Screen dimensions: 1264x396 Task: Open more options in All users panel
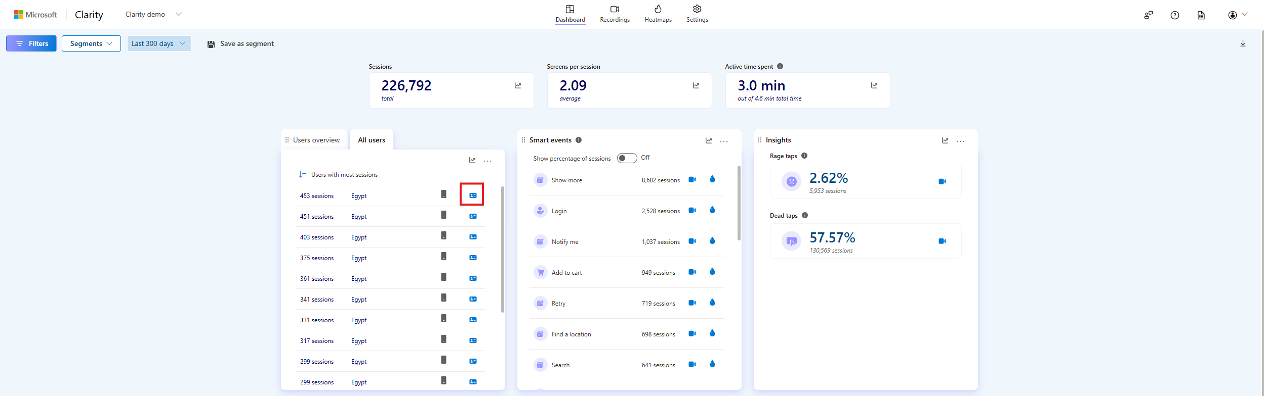tap(487, 161)
